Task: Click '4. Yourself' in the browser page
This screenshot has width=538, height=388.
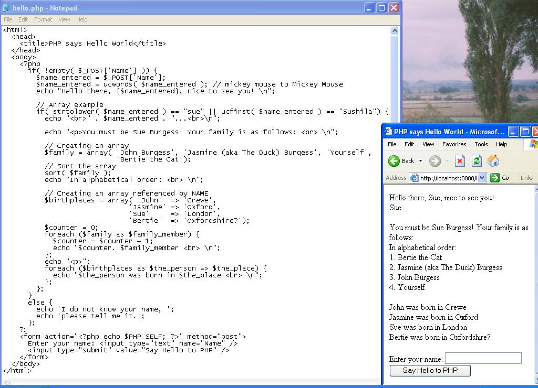Action: (407, 287)
